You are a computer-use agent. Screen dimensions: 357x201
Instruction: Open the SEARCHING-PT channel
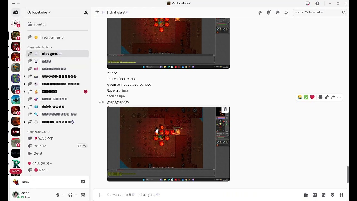[57, 114]
